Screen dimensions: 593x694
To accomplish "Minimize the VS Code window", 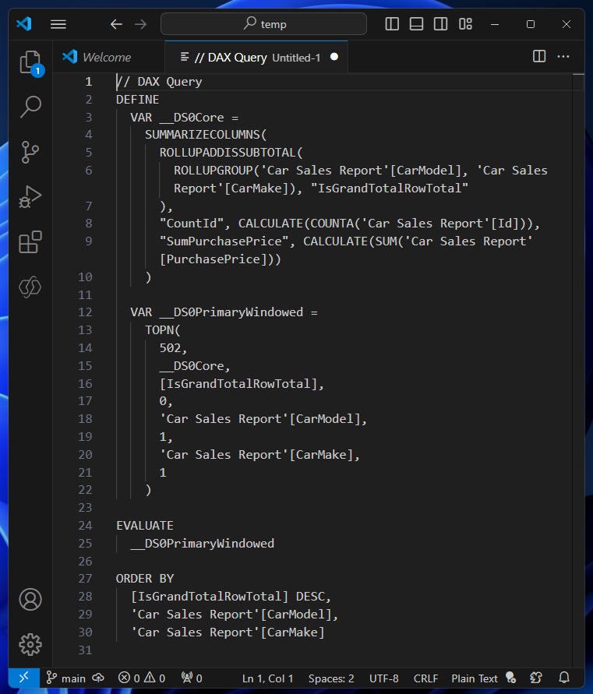I will [x=495, y=24].
